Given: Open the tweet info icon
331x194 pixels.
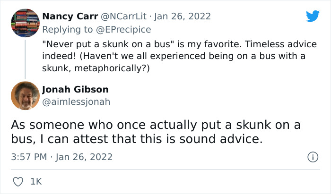Looking at the screenshot, I should (x=312, y=157).
